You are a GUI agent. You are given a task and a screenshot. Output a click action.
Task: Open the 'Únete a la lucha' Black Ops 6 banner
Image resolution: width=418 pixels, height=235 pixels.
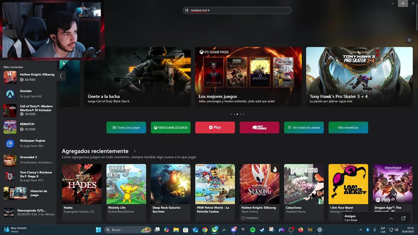click(x=137, y=77)
